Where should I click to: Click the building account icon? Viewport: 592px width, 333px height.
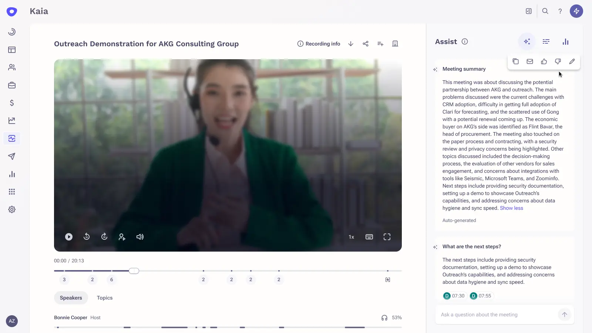tap(395, 44)
